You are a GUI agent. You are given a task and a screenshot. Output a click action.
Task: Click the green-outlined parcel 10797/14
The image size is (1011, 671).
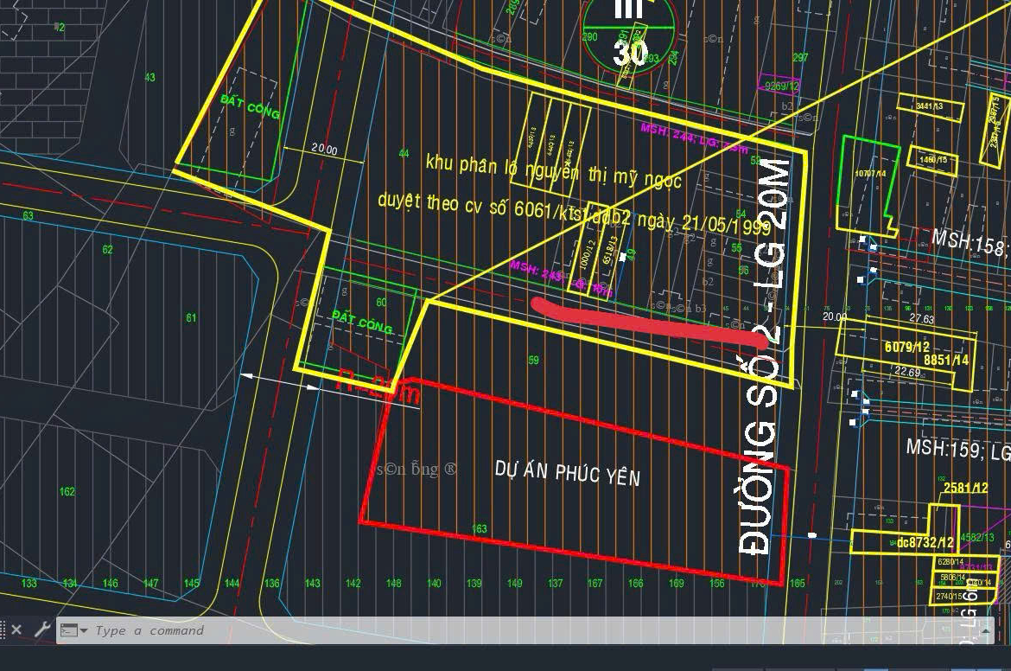coord(867,183)
